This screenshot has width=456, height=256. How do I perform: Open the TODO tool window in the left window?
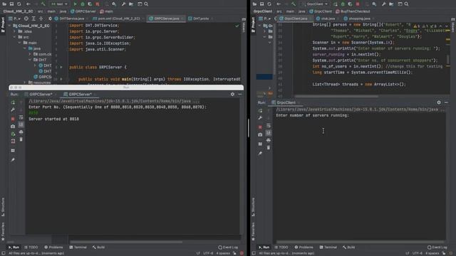(x=31, y=247)
